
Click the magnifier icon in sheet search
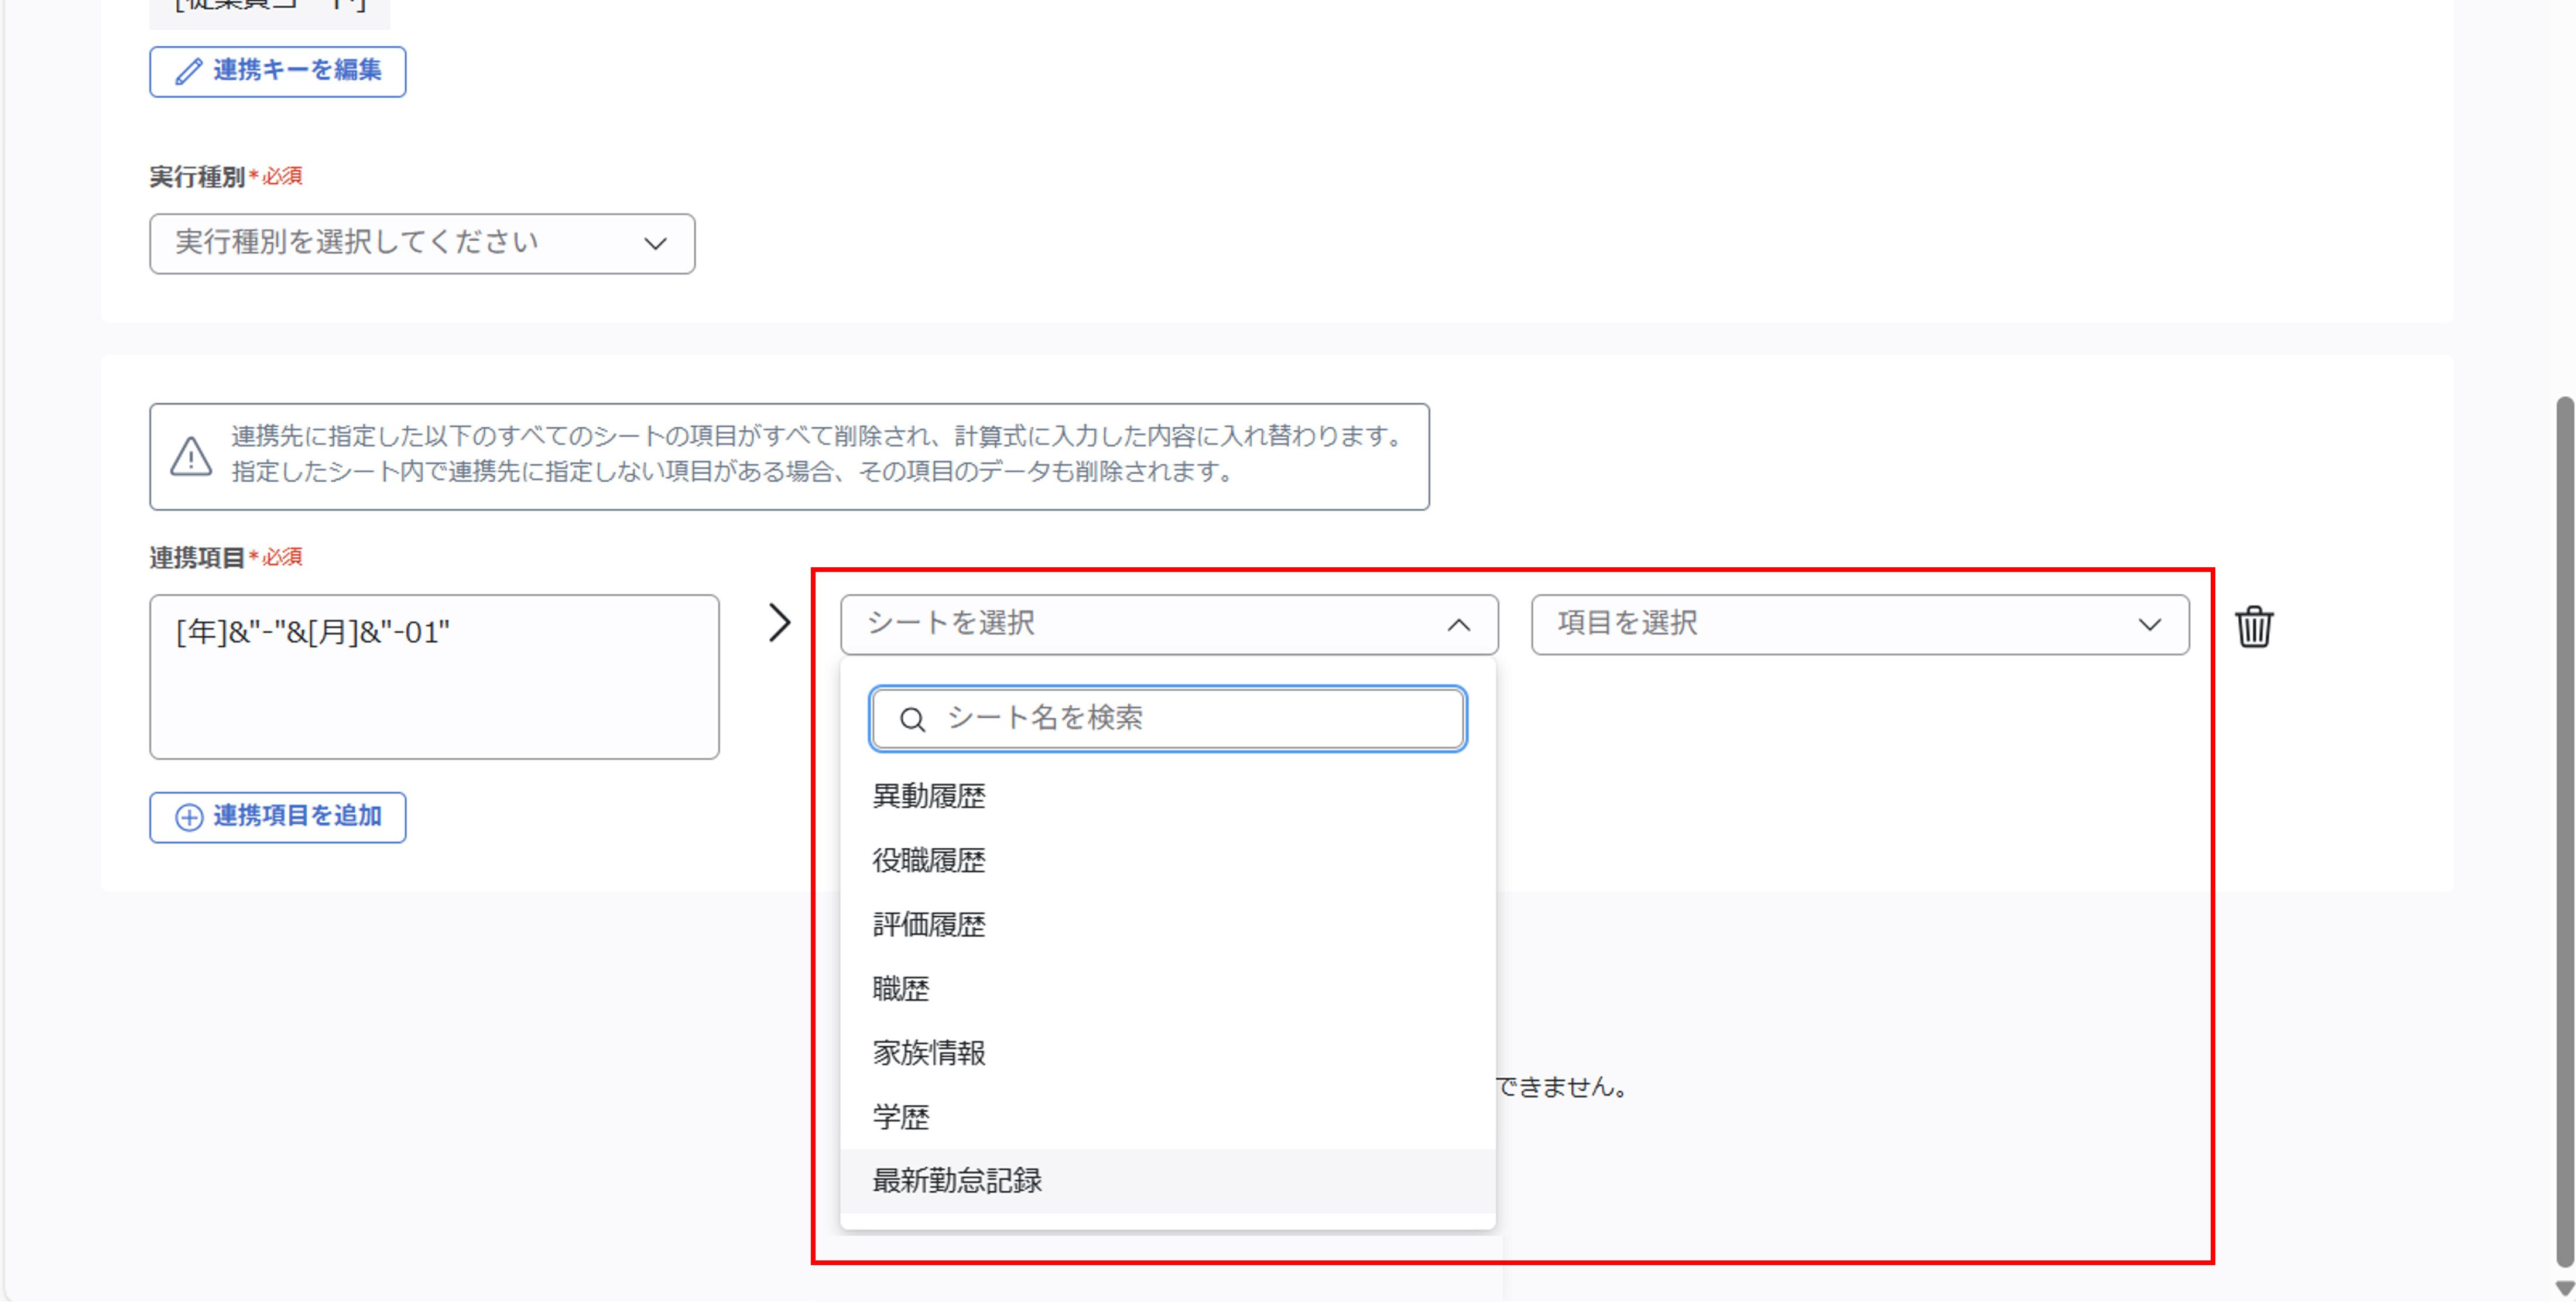coord(912,718)
